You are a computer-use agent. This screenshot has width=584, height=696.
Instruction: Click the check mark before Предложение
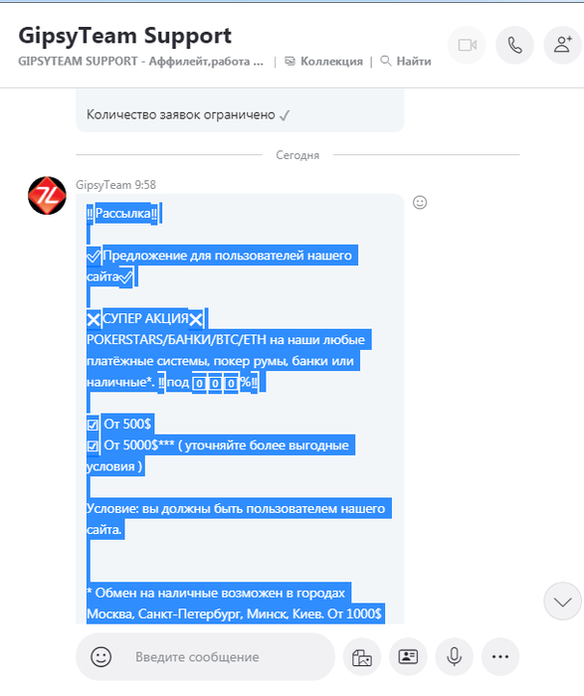(x=94, y=256)
